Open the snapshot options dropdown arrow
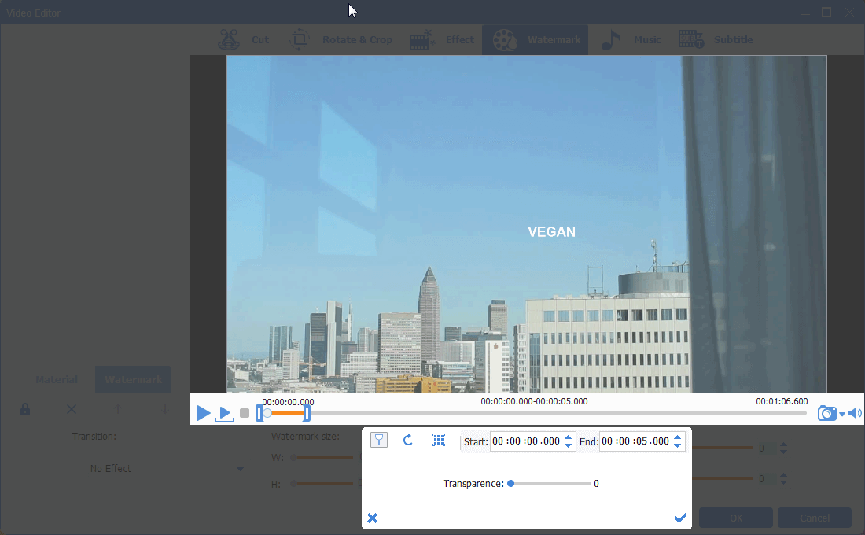The image size is (865, 535). 842,415
